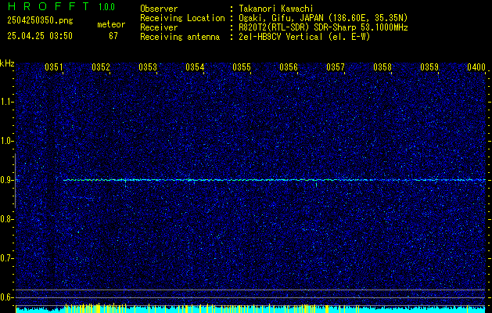
Task: Click the 0352 time marker
Action: (101, 67)
